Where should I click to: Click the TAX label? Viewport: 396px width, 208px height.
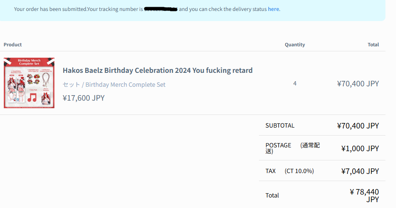[271, 171]
